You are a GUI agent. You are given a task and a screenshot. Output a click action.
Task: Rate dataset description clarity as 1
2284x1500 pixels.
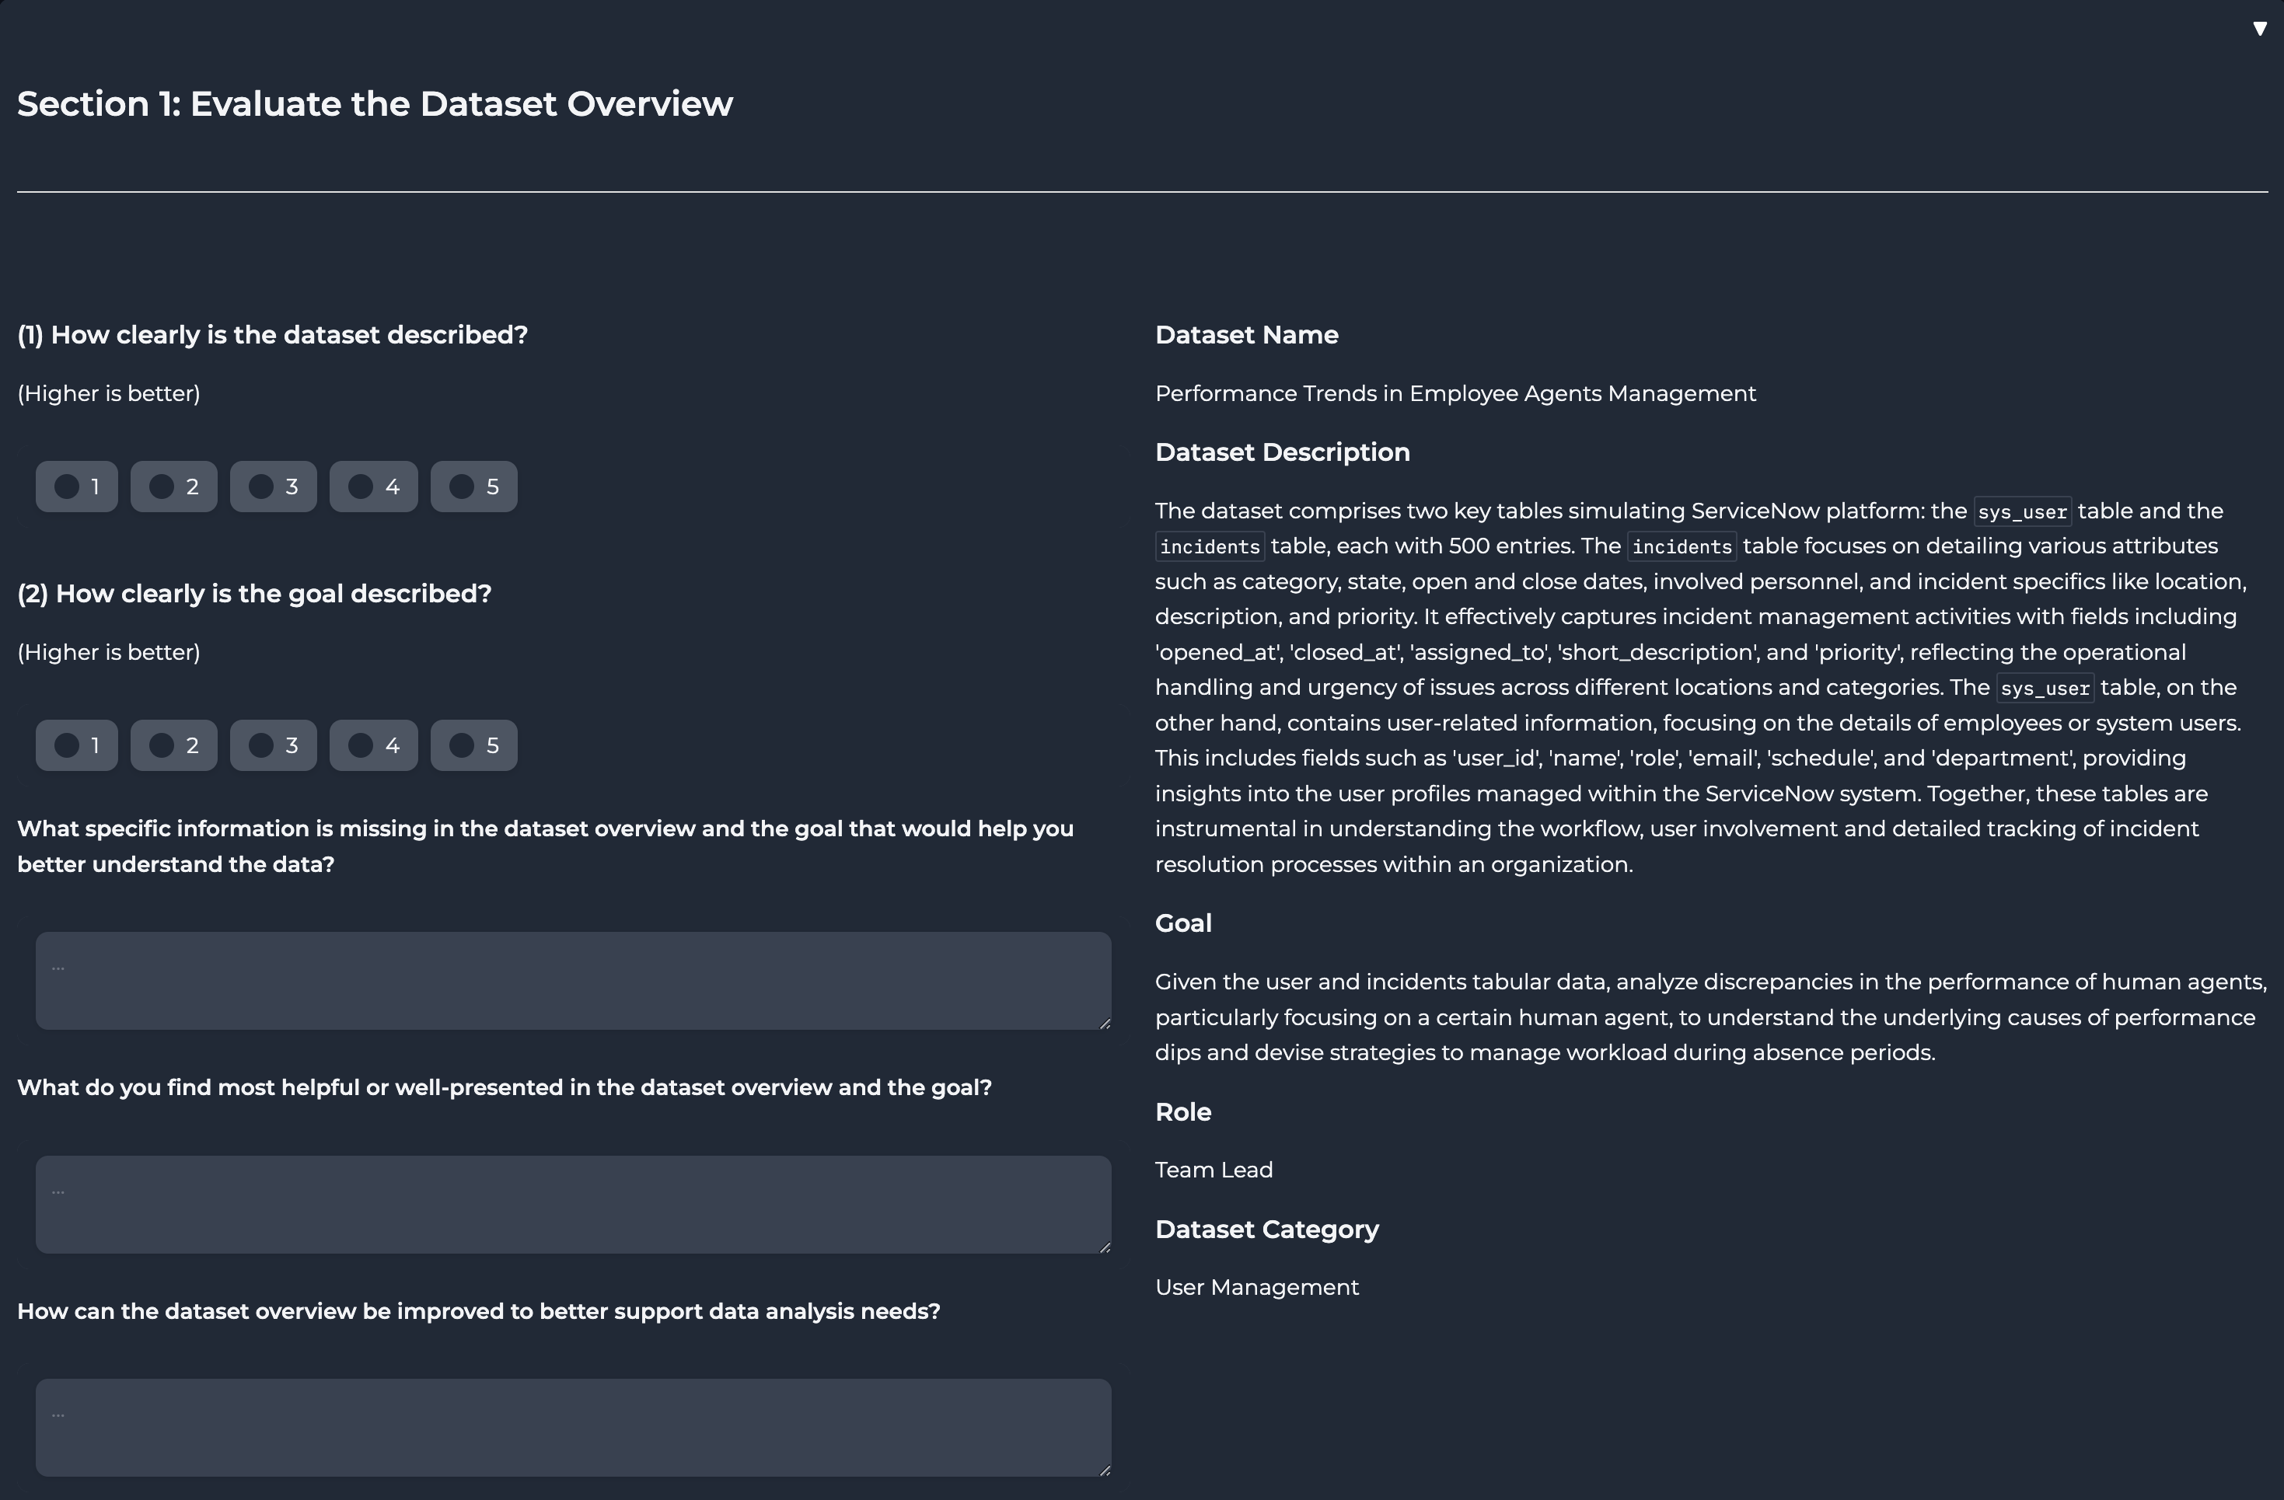[67, 487]
